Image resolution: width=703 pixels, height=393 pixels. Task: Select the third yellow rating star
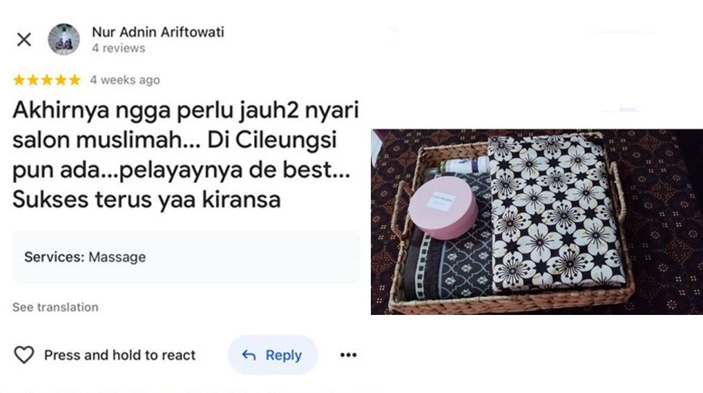tap(47, 80)
